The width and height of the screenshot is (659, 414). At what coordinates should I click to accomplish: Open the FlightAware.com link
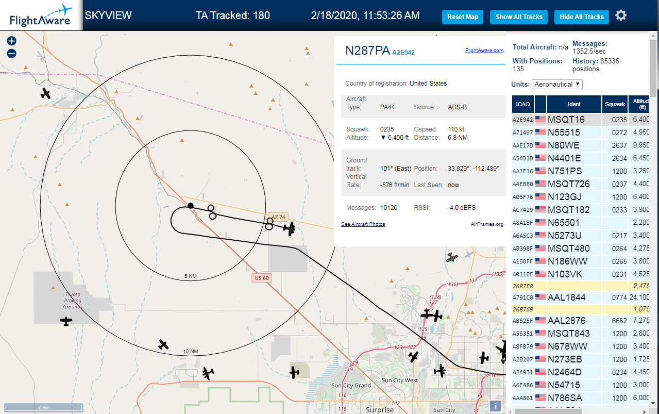(484, 51)
